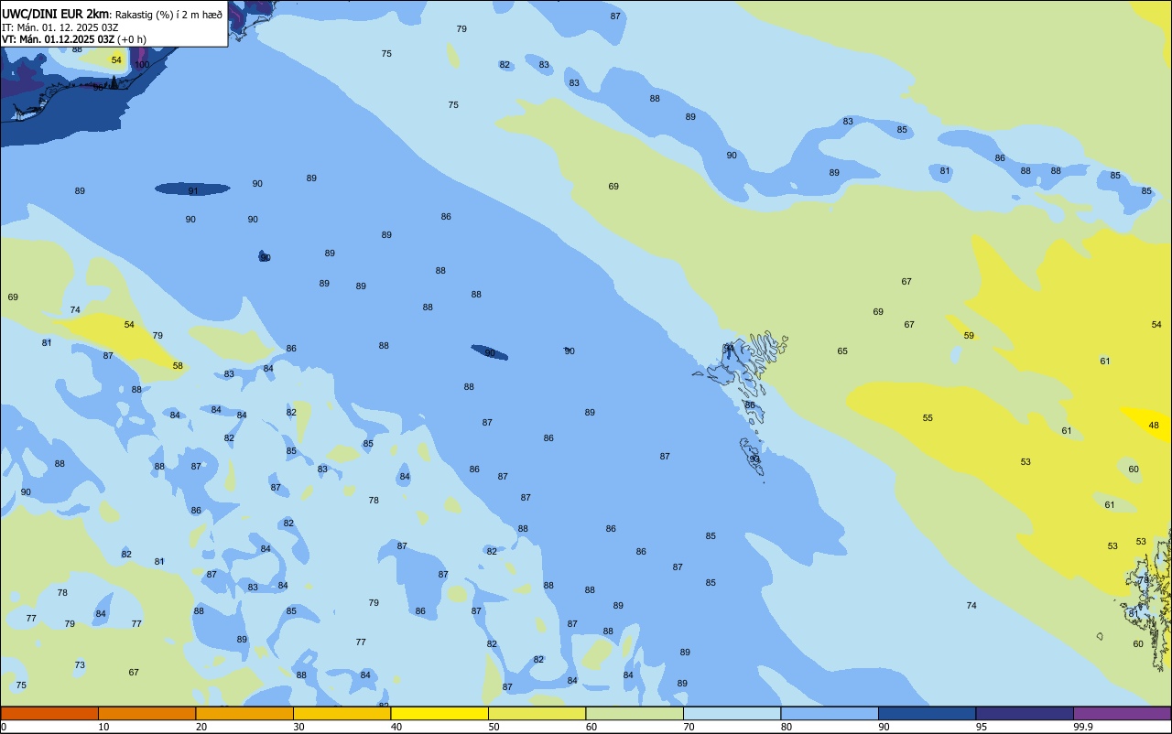This screenshot has width=1172, height=734.
Task: Click the "91" value inside dark ellipse
Action: [x=193, y=190]
